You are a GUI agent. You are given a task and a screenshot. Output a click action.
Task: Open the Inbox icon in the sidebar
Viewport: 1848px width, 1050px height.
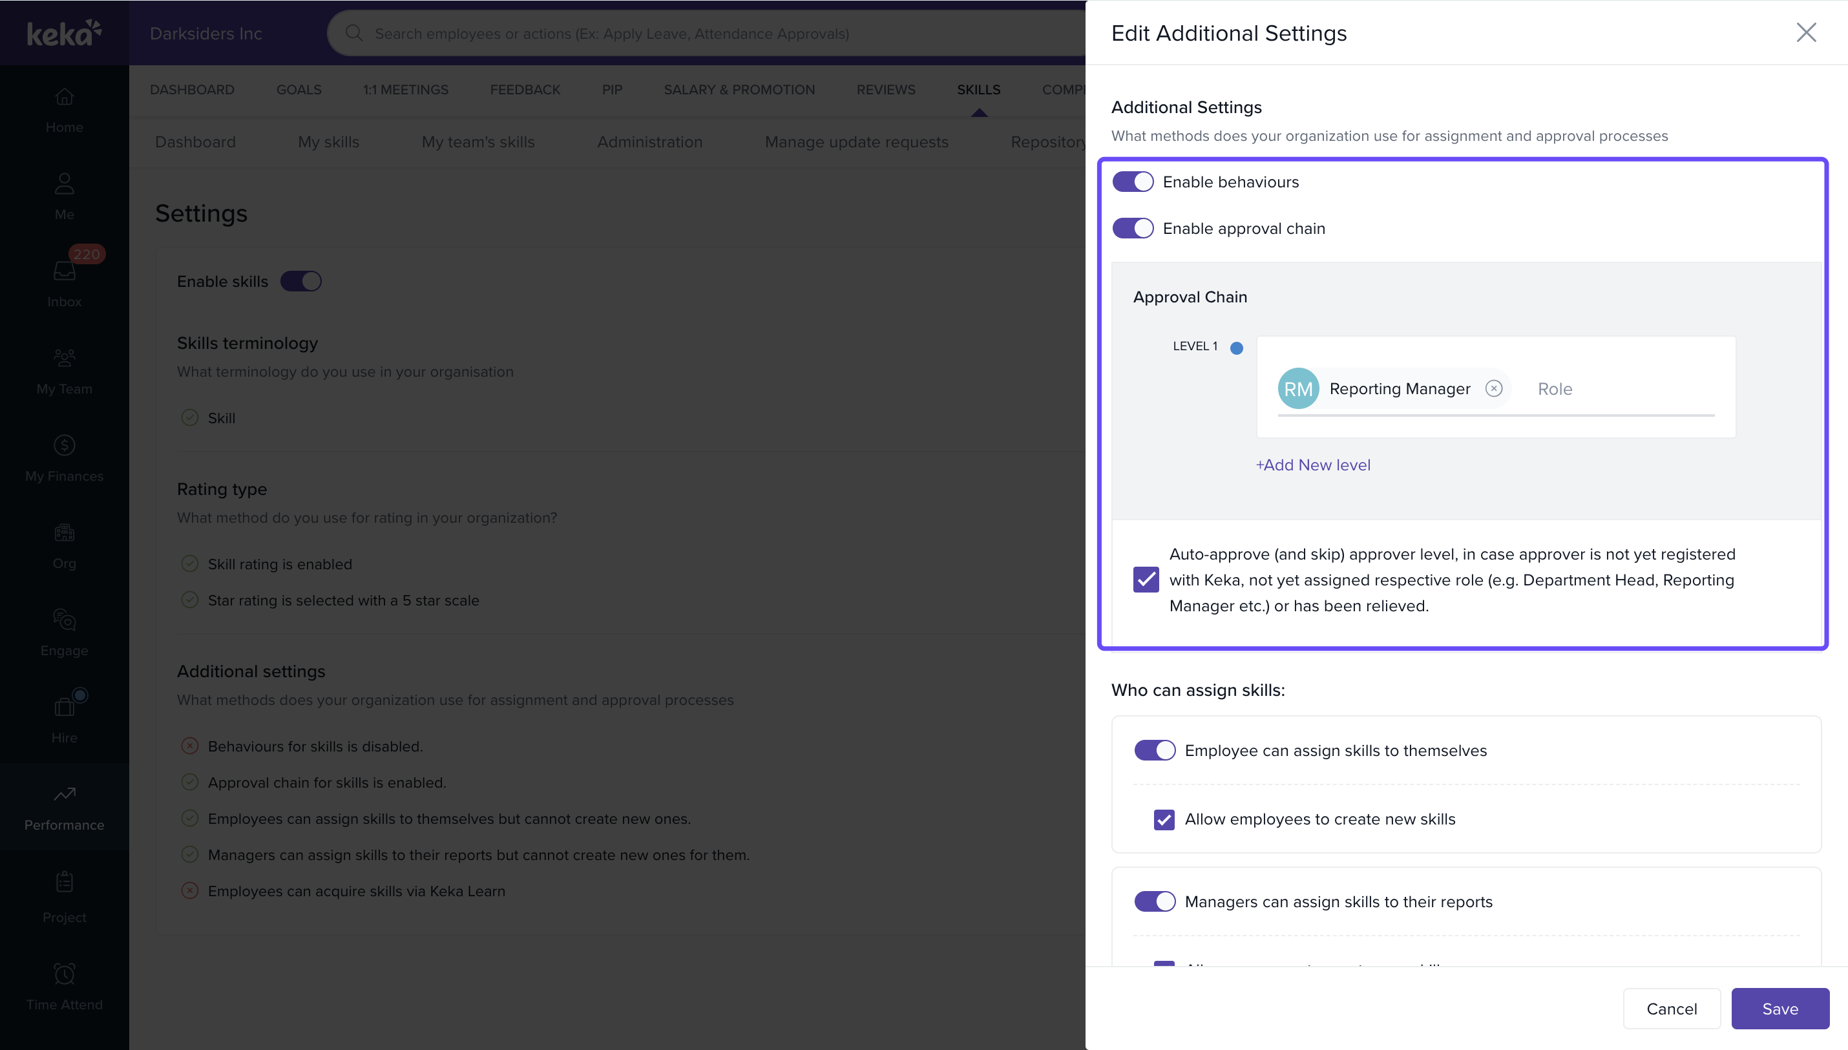point(64,273)
